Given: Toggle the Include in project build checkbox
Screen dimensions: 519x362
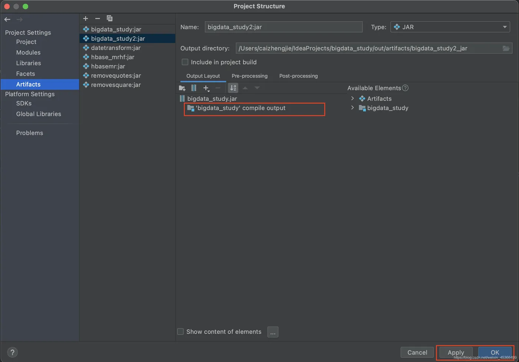Looking at the screenshot, I should coord(185,62).
